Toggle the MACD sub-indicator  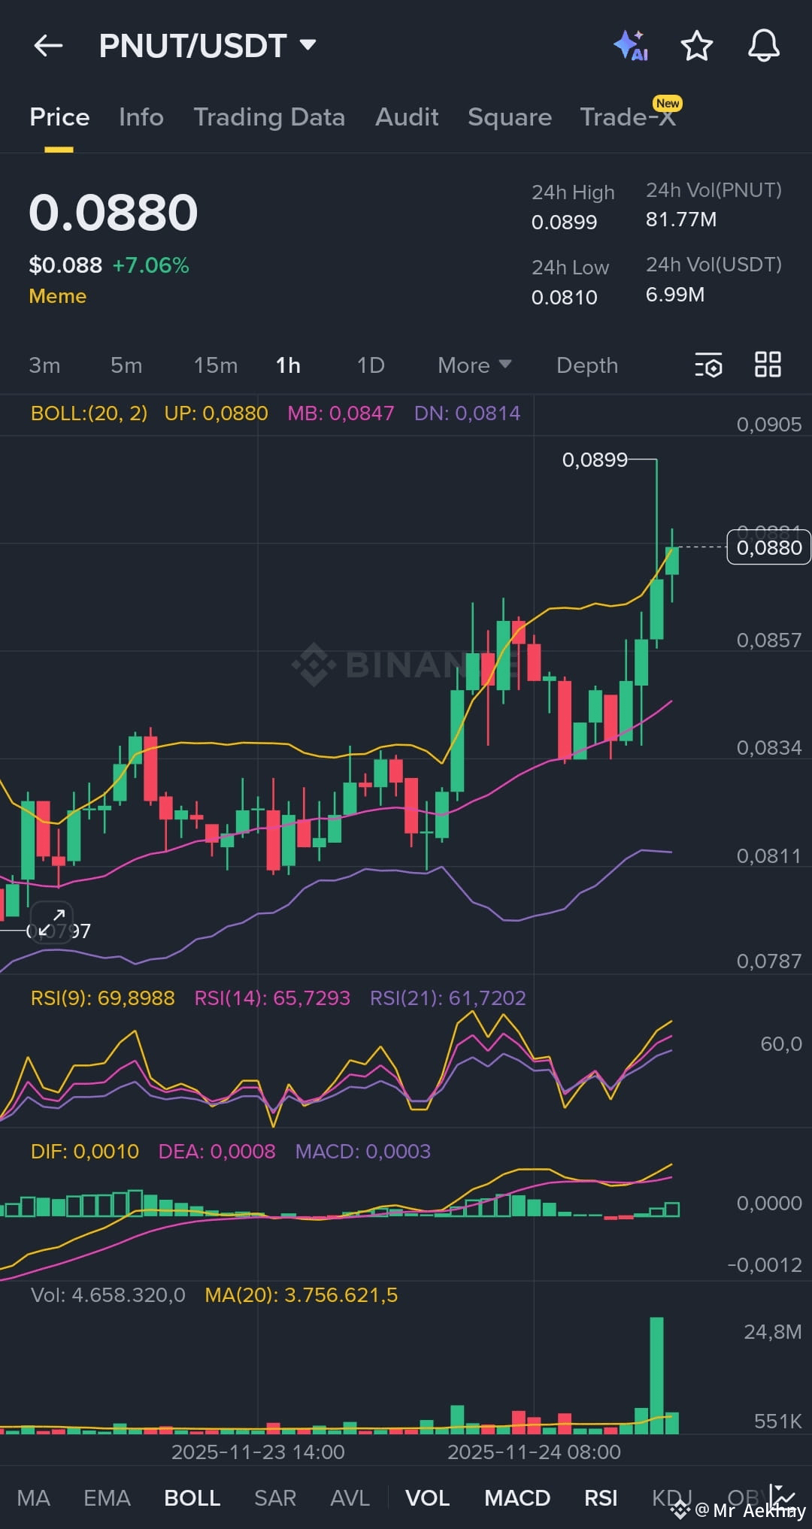pyautogui.click(x=517, y=1498)
